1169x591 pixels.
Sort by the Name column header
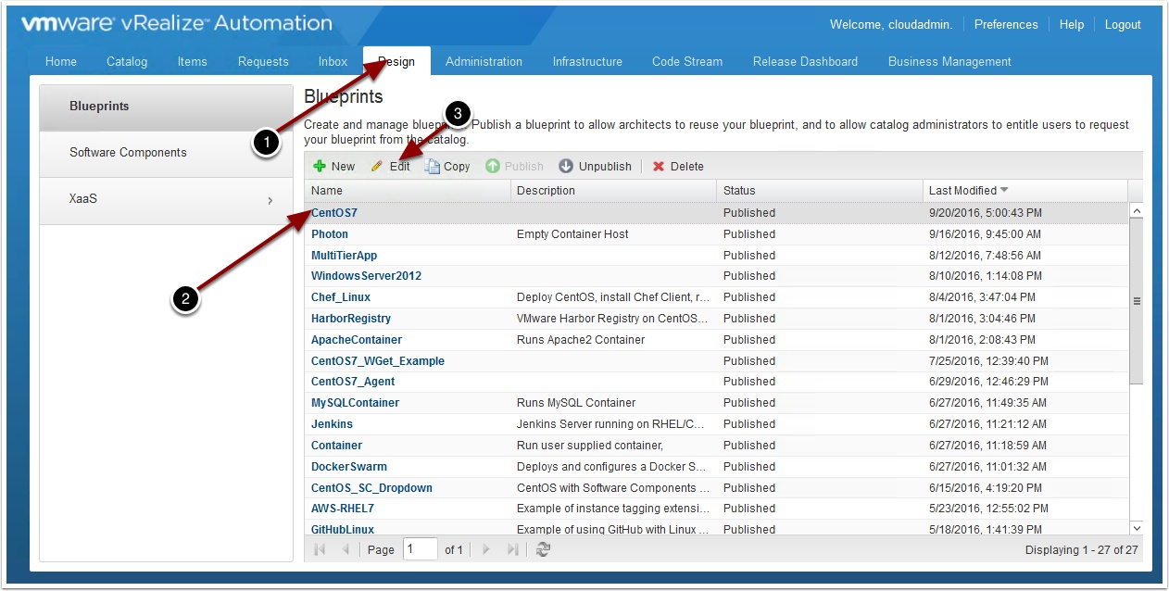pos(408,191)
